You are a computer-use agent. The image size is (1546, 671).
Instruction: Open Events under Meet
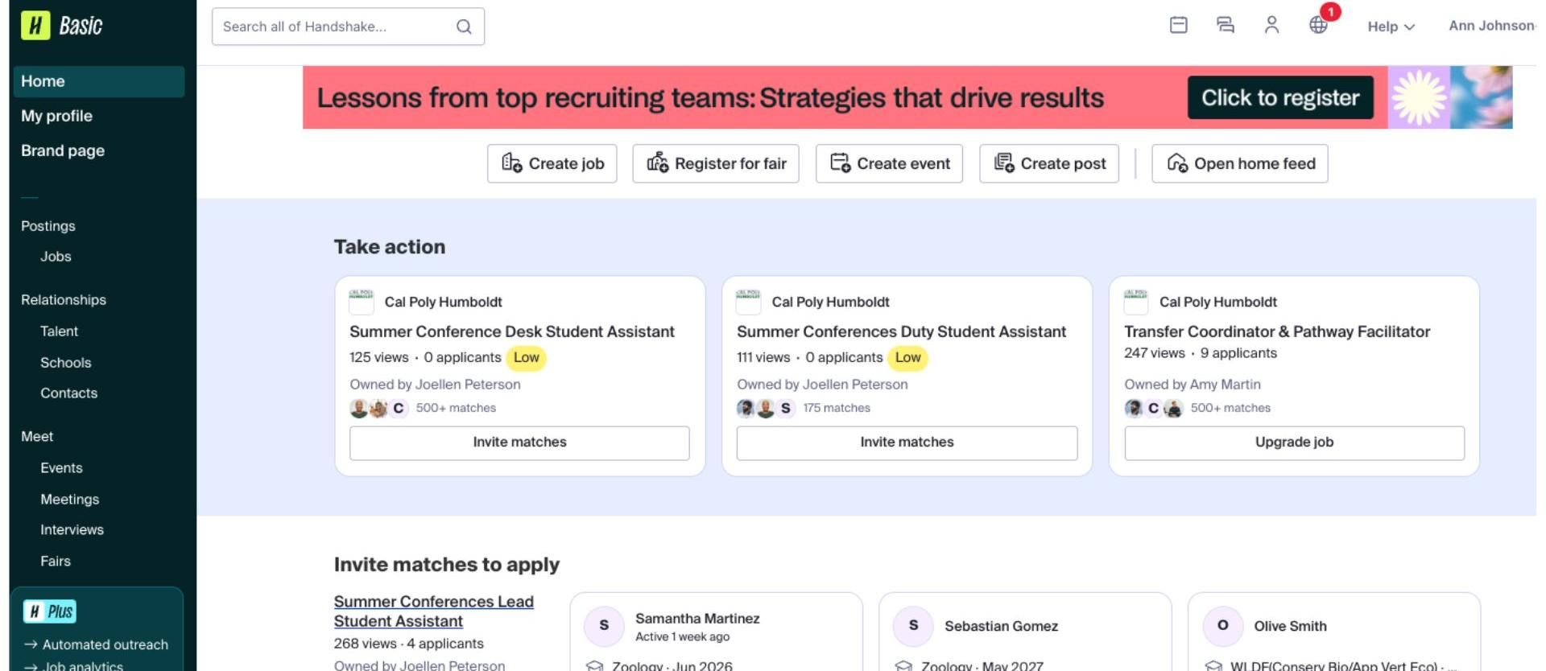61,468
